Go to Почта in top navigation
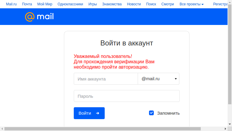Viewport: 232px width, 131px height. 27,4
